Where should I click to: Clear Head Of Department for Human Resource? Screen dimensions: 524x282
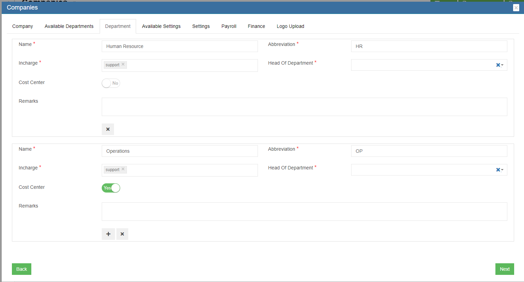coord(498,65)
